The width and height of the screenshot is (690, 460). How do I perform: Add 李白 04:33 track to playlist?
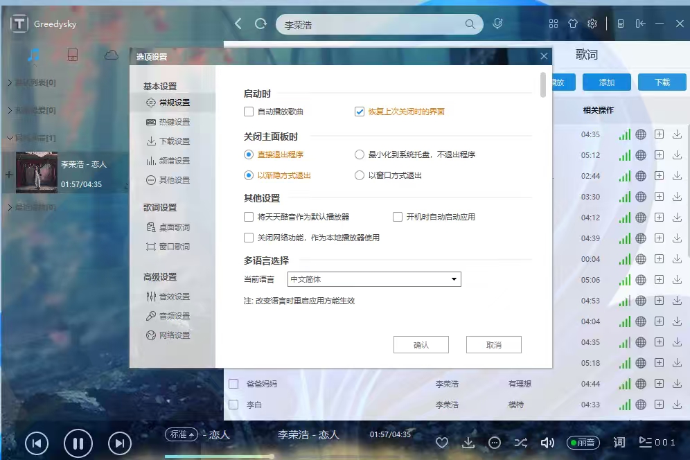659,404
